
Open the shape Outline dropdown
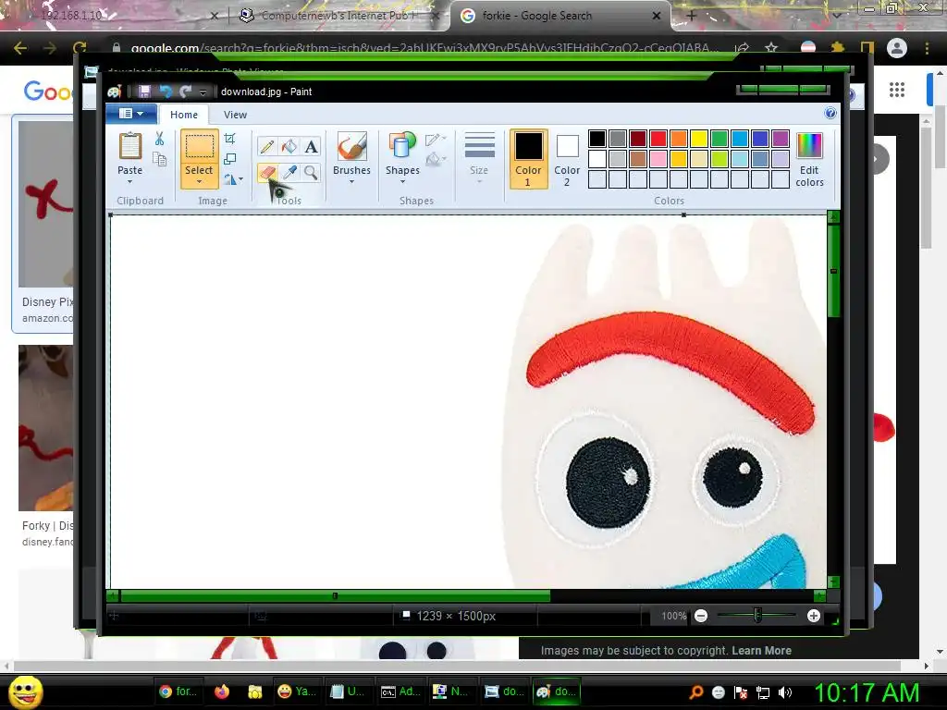pyautogui.click(x=436, y=141)
